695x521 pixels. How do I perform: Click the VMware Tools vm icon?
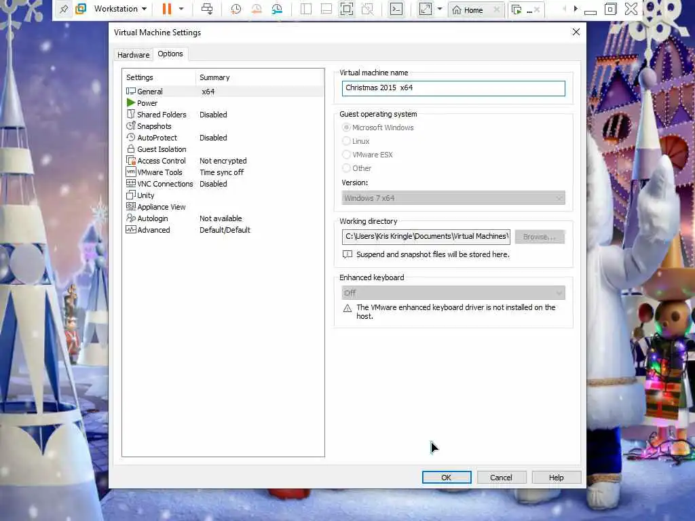pos(131,172)
